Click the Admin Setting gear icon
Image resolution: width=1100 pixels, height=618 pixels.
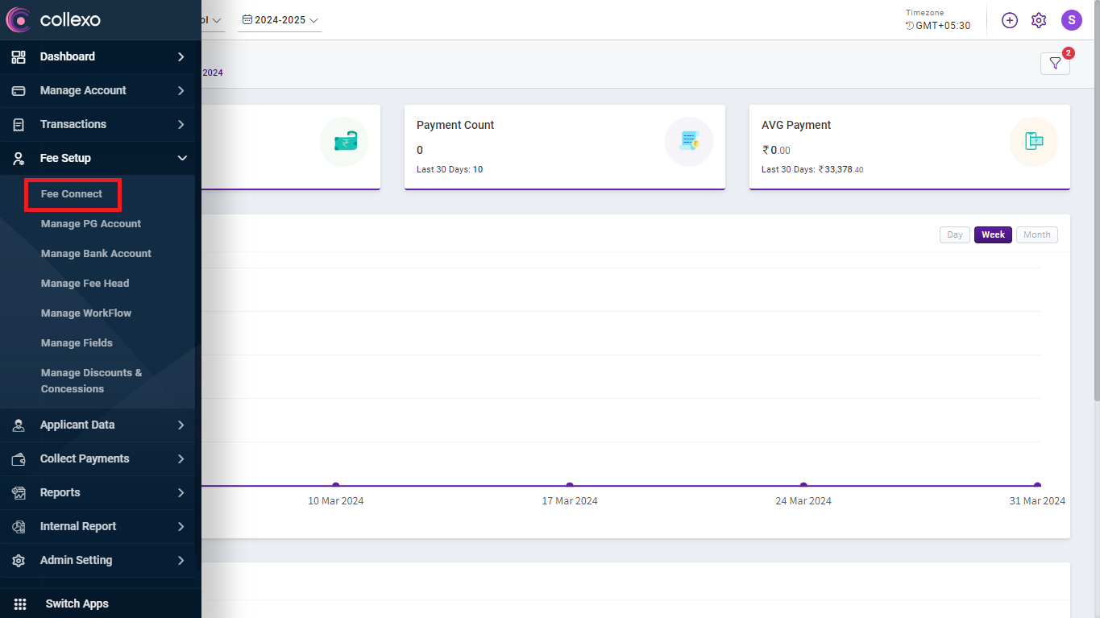[x=19, y=560]
